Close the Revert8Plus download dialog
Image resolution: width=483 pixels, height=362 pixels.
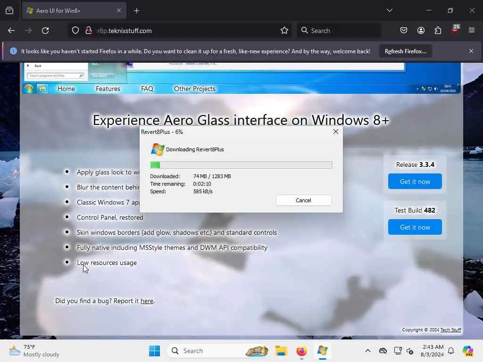click(x=336, y=132)
